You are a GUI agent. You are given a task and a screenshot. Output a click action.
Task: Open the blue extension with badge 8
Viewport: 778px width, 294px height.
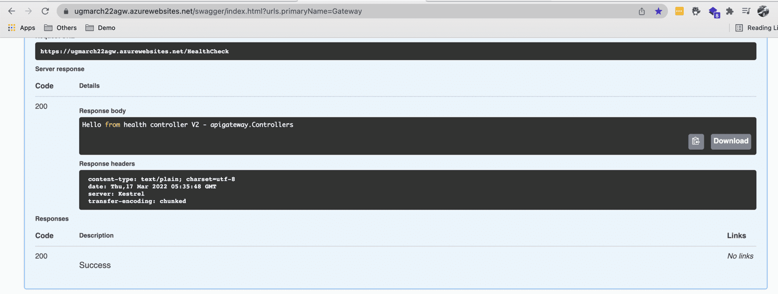[713, 12]
